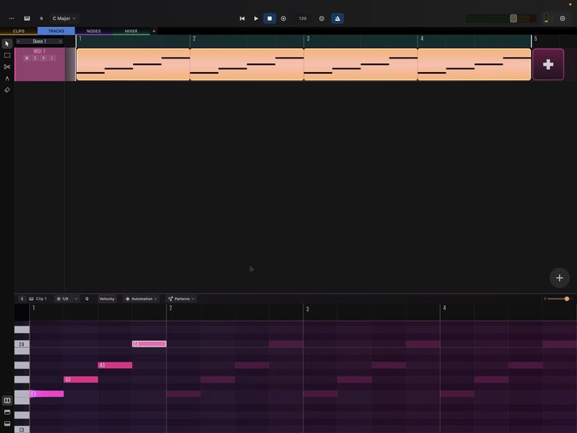Open the Patterns dropdown
Image resolution: width=577 pixels, height=433 pixels.
[x=181, y=298]
